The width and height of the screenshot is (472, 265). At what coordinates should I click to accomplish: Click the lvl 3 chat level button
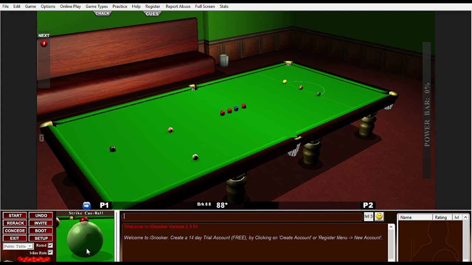(x=368, y=216)
